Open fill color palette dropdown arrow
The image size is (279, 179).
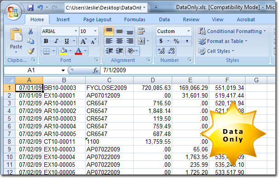coord(71,51)
